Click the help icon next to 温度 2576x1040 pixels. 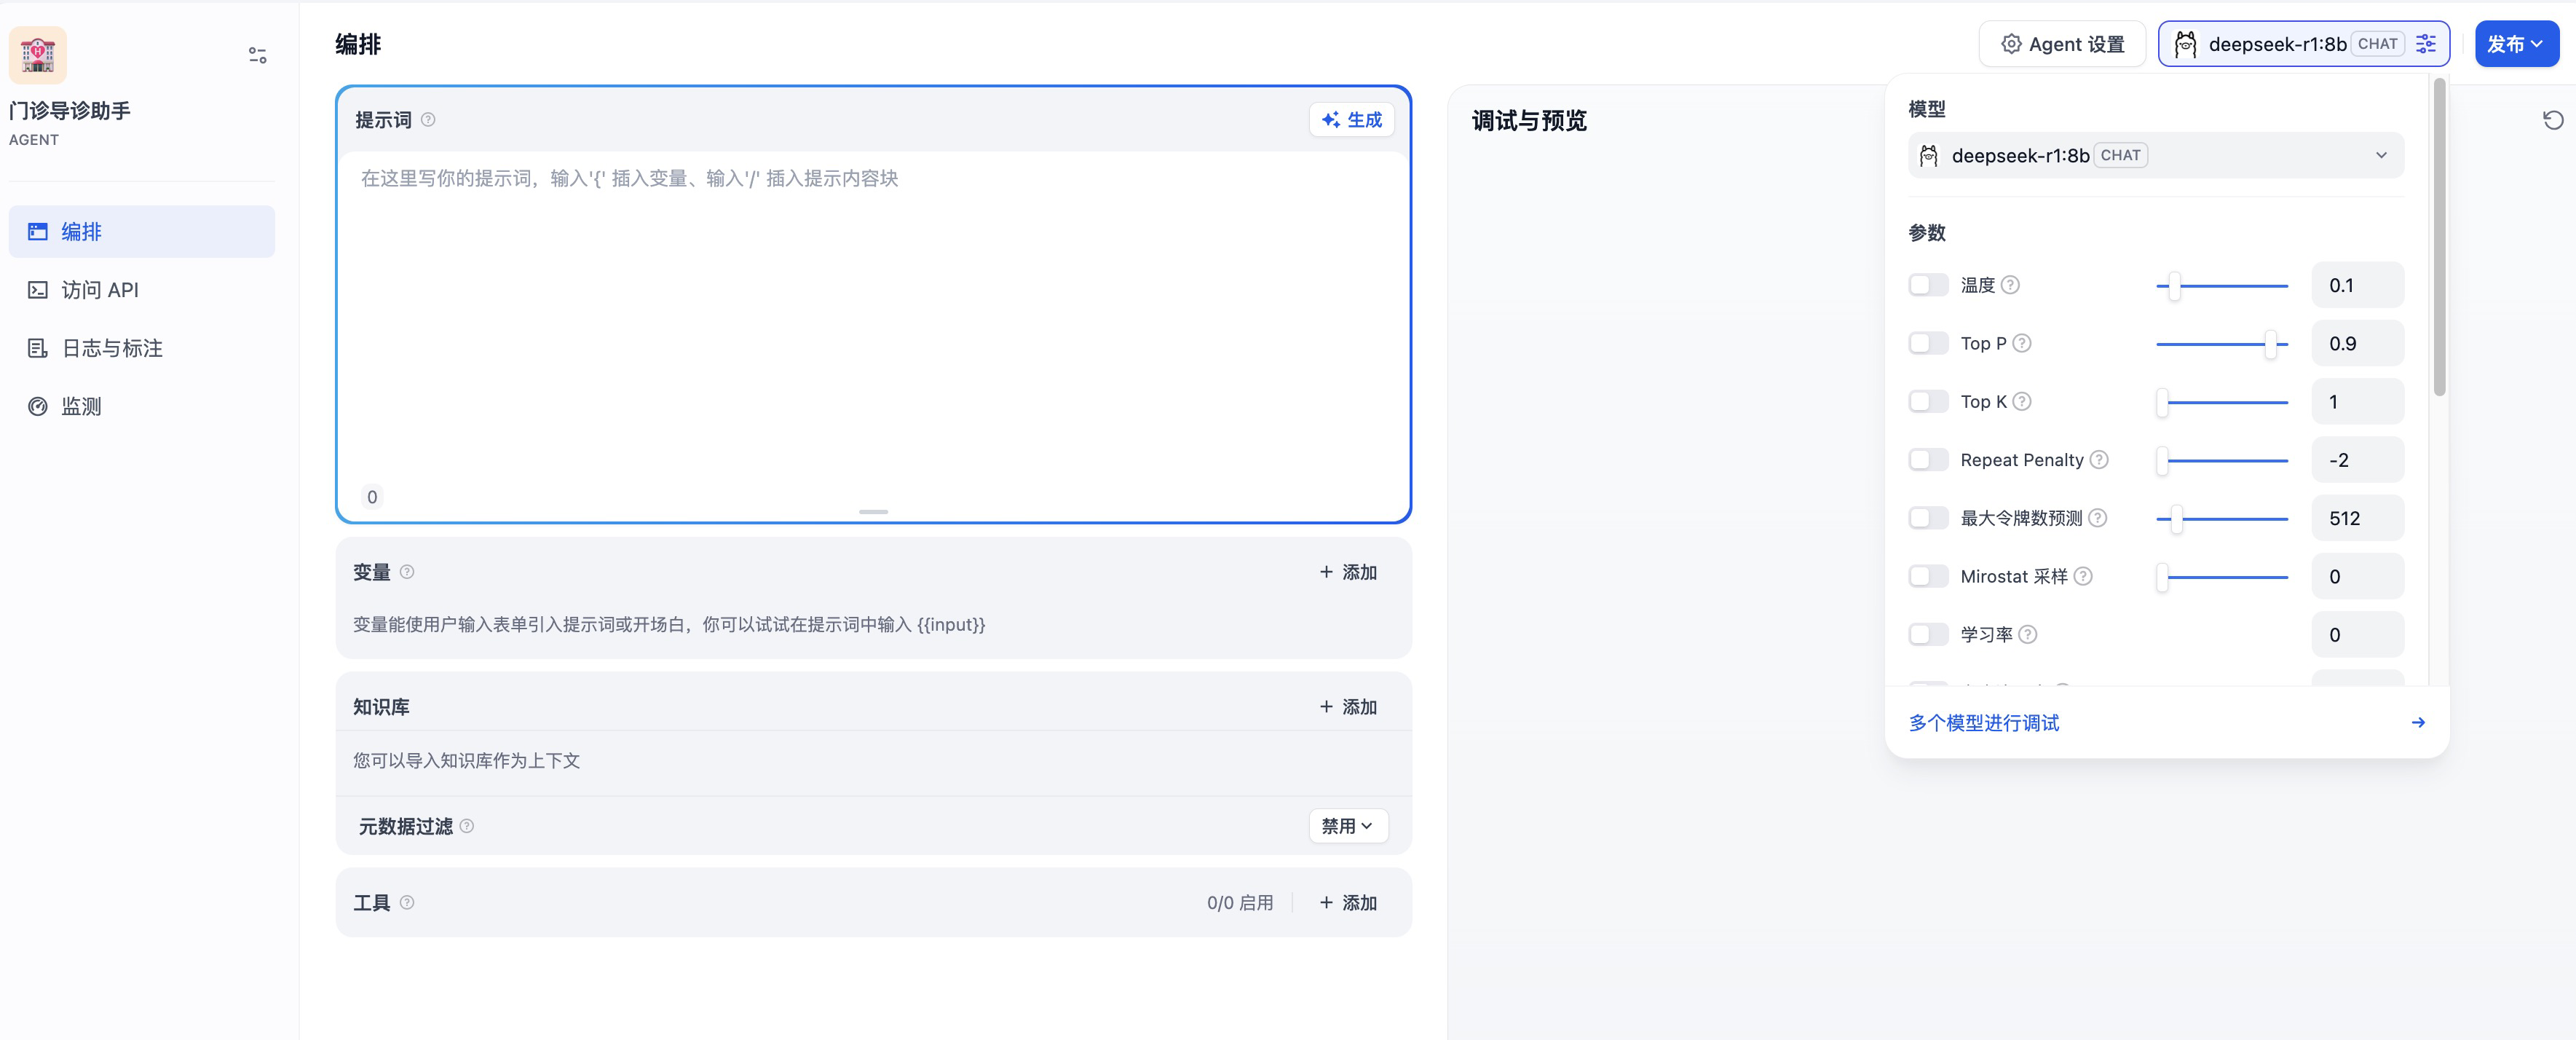[x=2010, y=285]
